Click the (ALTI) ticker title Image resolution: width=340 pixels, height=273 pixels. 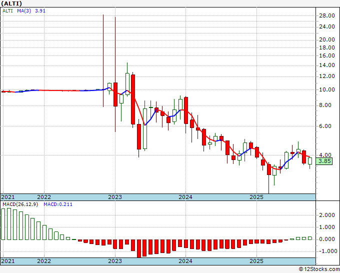pos(11,3)
